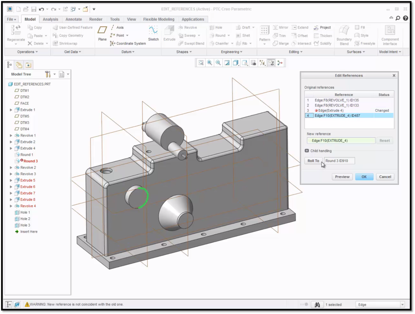Close the Edit References dialog
The width and height of the screenshot is (415, 314).
coord(394,75)
